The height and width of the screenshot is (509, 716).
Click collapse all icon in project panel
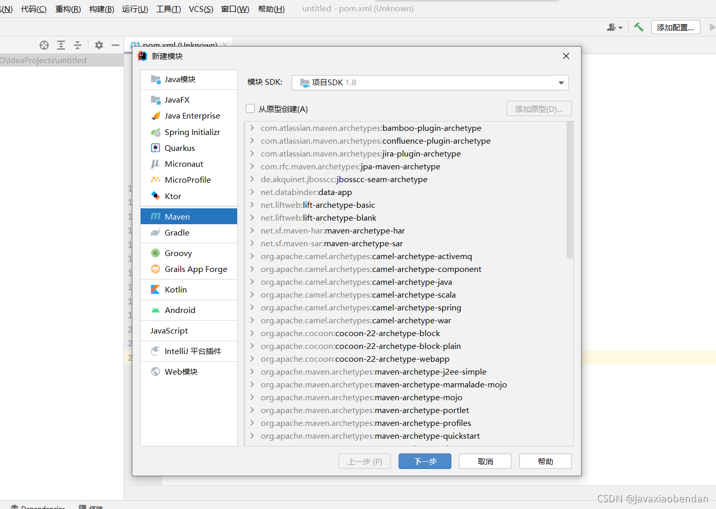[x=78, y=45]
